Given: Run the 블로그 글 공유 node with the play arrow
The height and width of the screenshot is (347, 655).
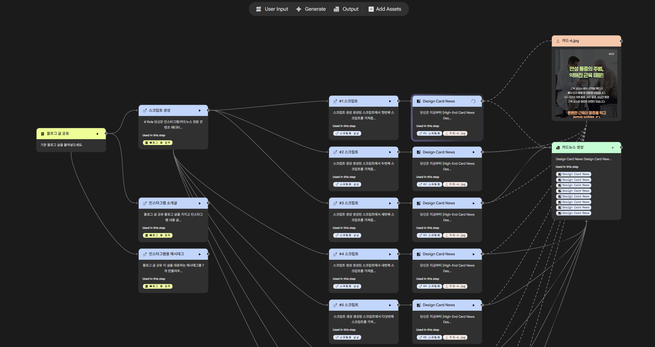Looking at the screenshot, I should pos(98,134).
